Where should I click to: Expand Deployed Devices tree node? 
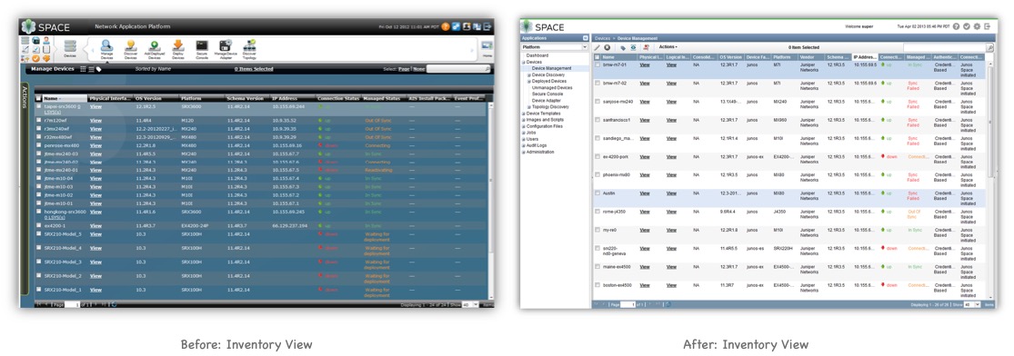pos(529,82)
